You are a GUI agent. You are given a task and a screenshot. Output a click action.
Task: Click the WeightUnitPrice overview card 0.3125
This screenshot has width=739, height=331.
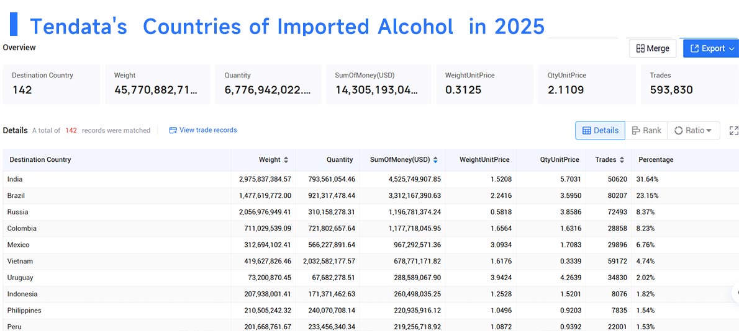tap(485, 84)
